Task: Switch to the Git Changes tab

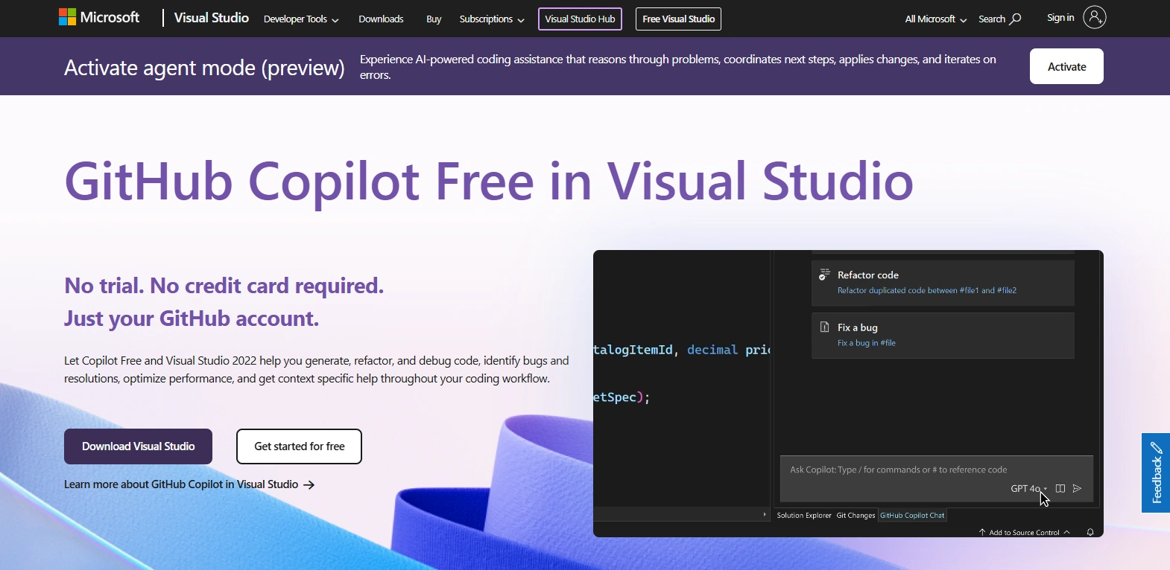Action: (x=856, y=515)
